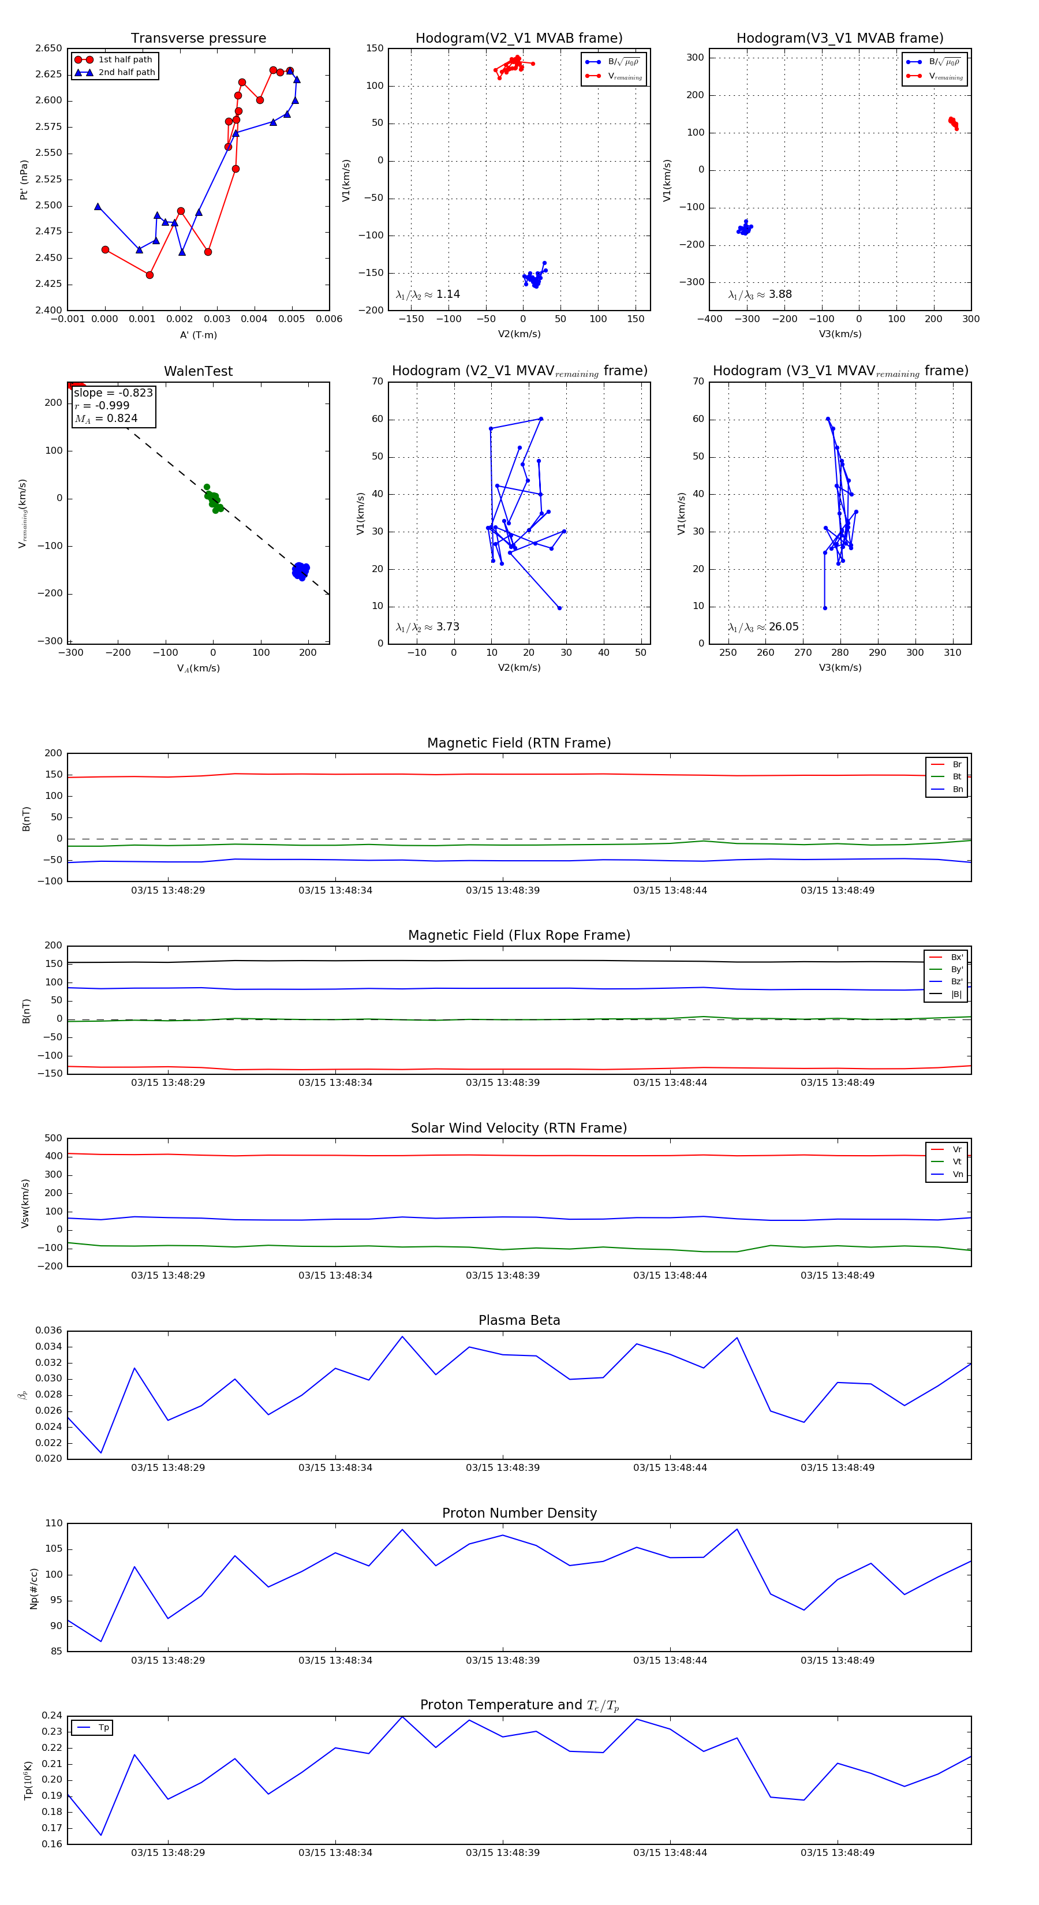Click the 'M_A = 0.824' annotation
The image size is (1039, 1905).
pos(106,419)
